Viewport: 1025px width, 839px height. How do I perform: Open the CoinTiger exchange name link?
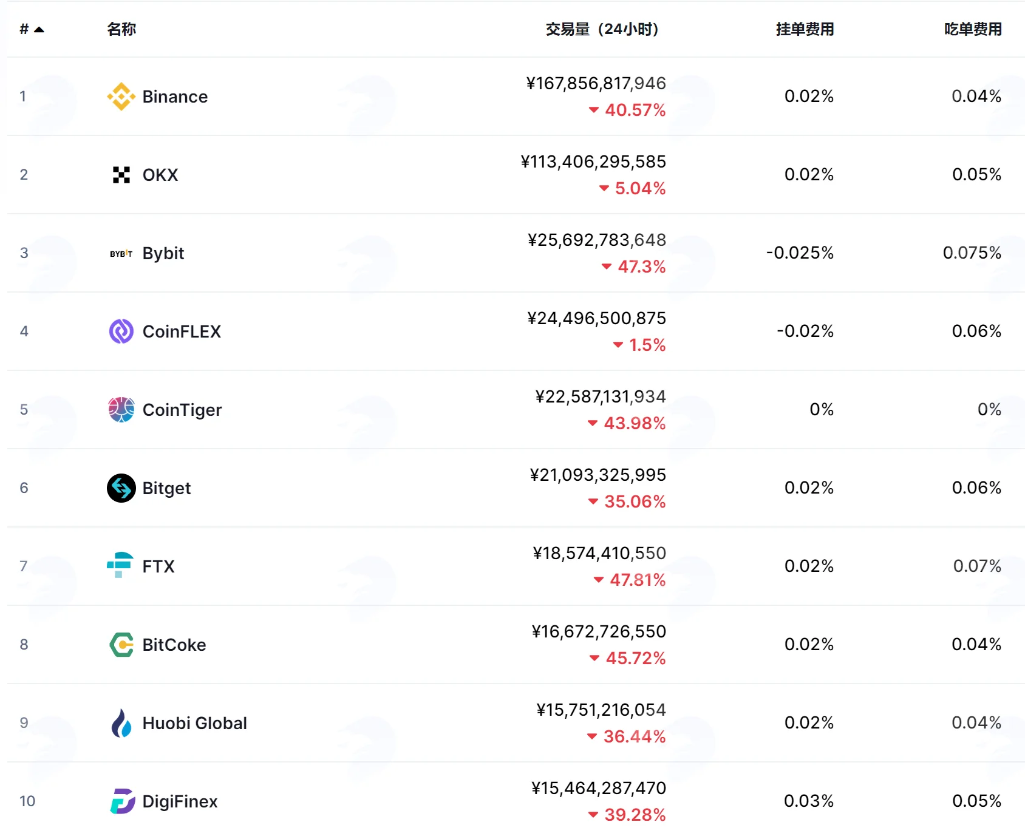click(x=182, y=410)
